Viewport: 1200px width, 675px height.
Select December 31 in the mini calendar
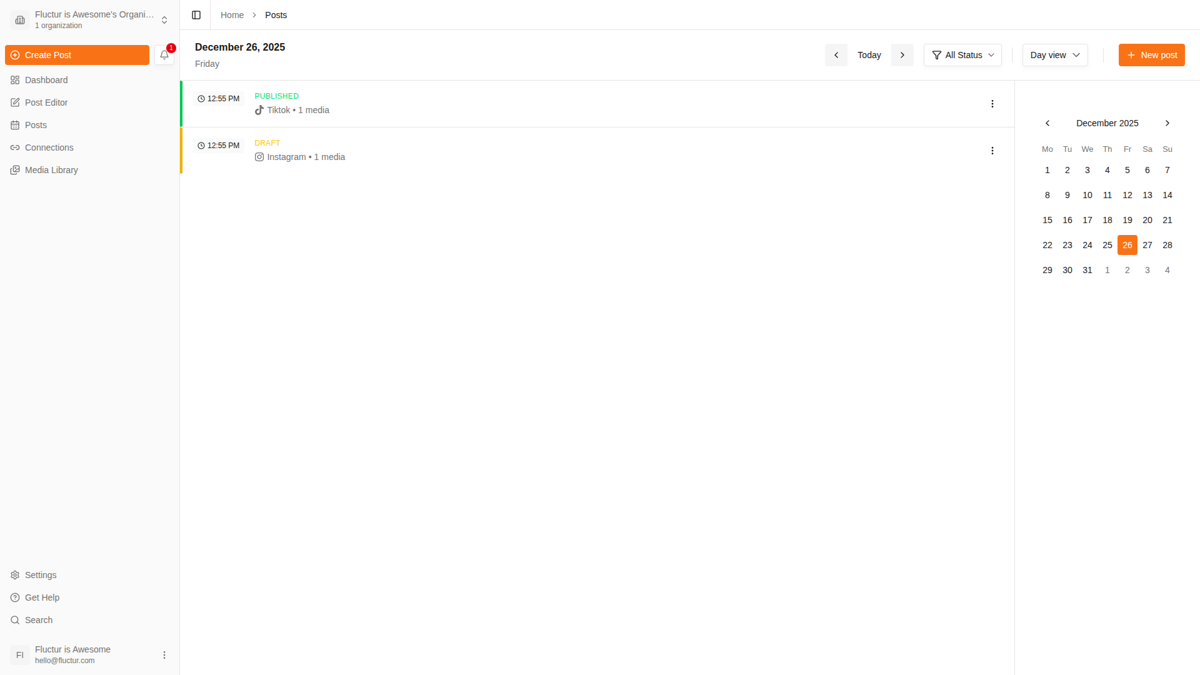1087,270
